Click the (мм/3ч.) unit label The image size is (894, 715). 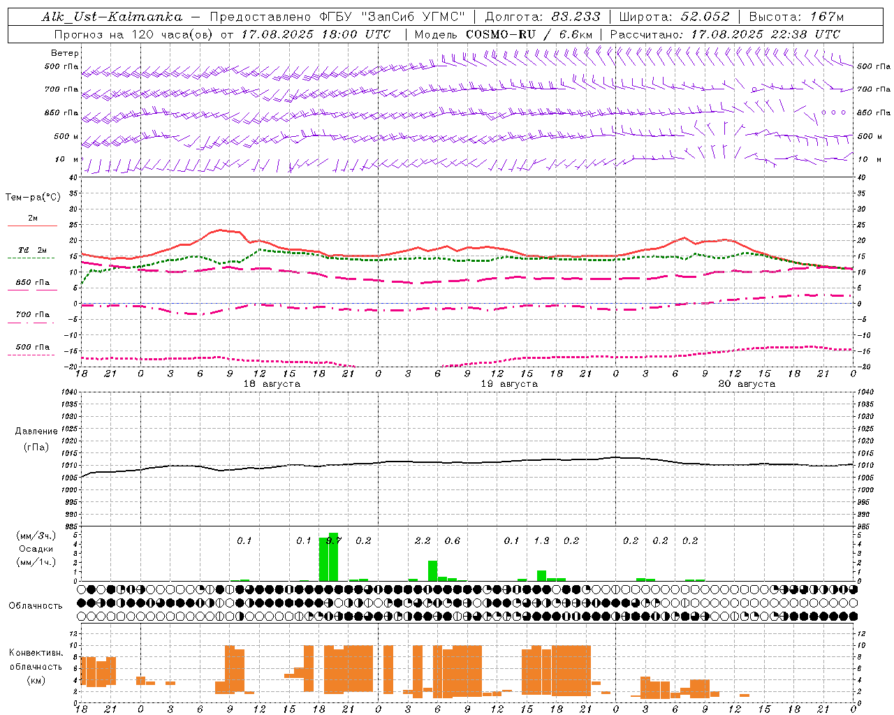click(36, 536)
